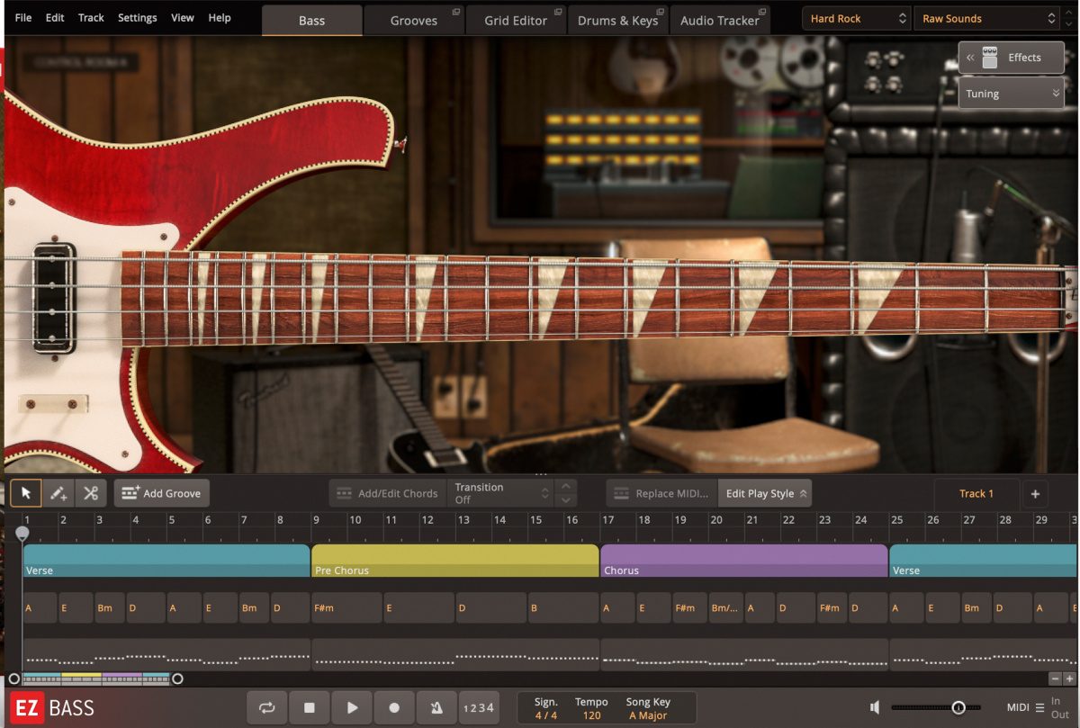The image size is (1080, 728).
Task: Select the scissors cut tool
Action: click(x=90, y=493)
